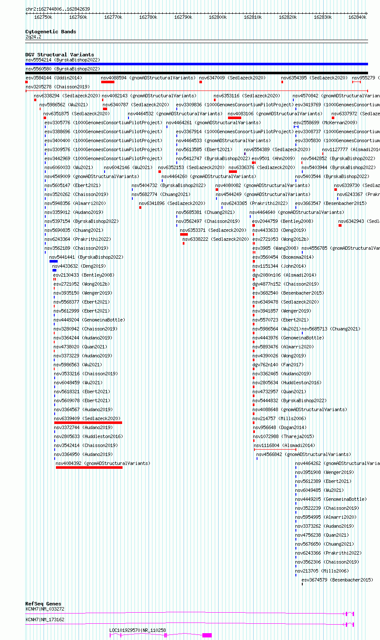
Task: Click nsv4738020 (Quan2021) label
Action: click(x=81, y=347)
